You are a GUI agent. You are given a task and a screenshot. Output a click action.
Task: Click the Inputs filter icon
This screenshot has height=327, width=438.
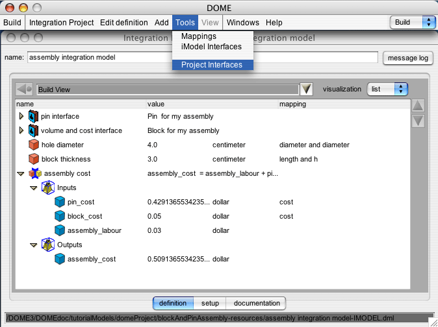coord(48,188)
